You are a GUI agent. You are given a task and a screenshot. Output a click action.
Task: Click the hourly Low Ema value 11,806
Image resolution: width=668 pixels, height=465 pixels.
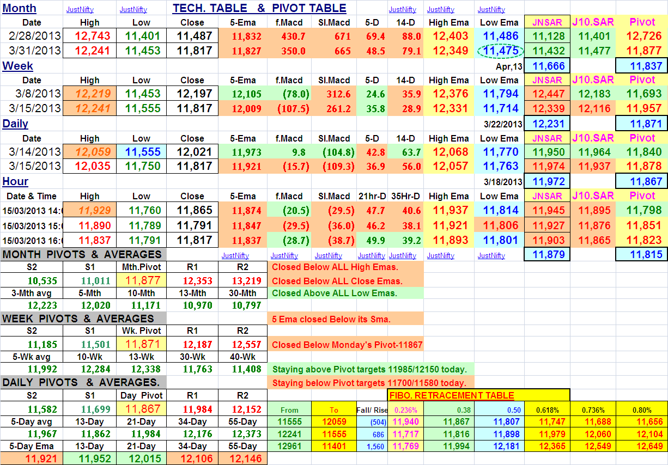coord(499,225)
